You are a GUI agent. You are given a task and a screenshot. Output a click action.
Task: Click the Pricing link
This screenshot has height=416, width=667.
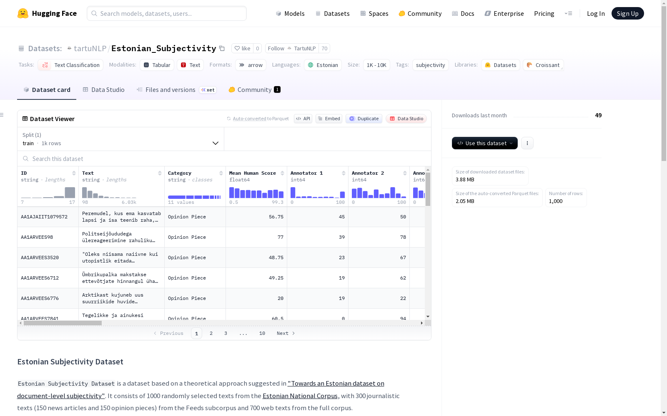pyautogui.click(x=544, y=13)
